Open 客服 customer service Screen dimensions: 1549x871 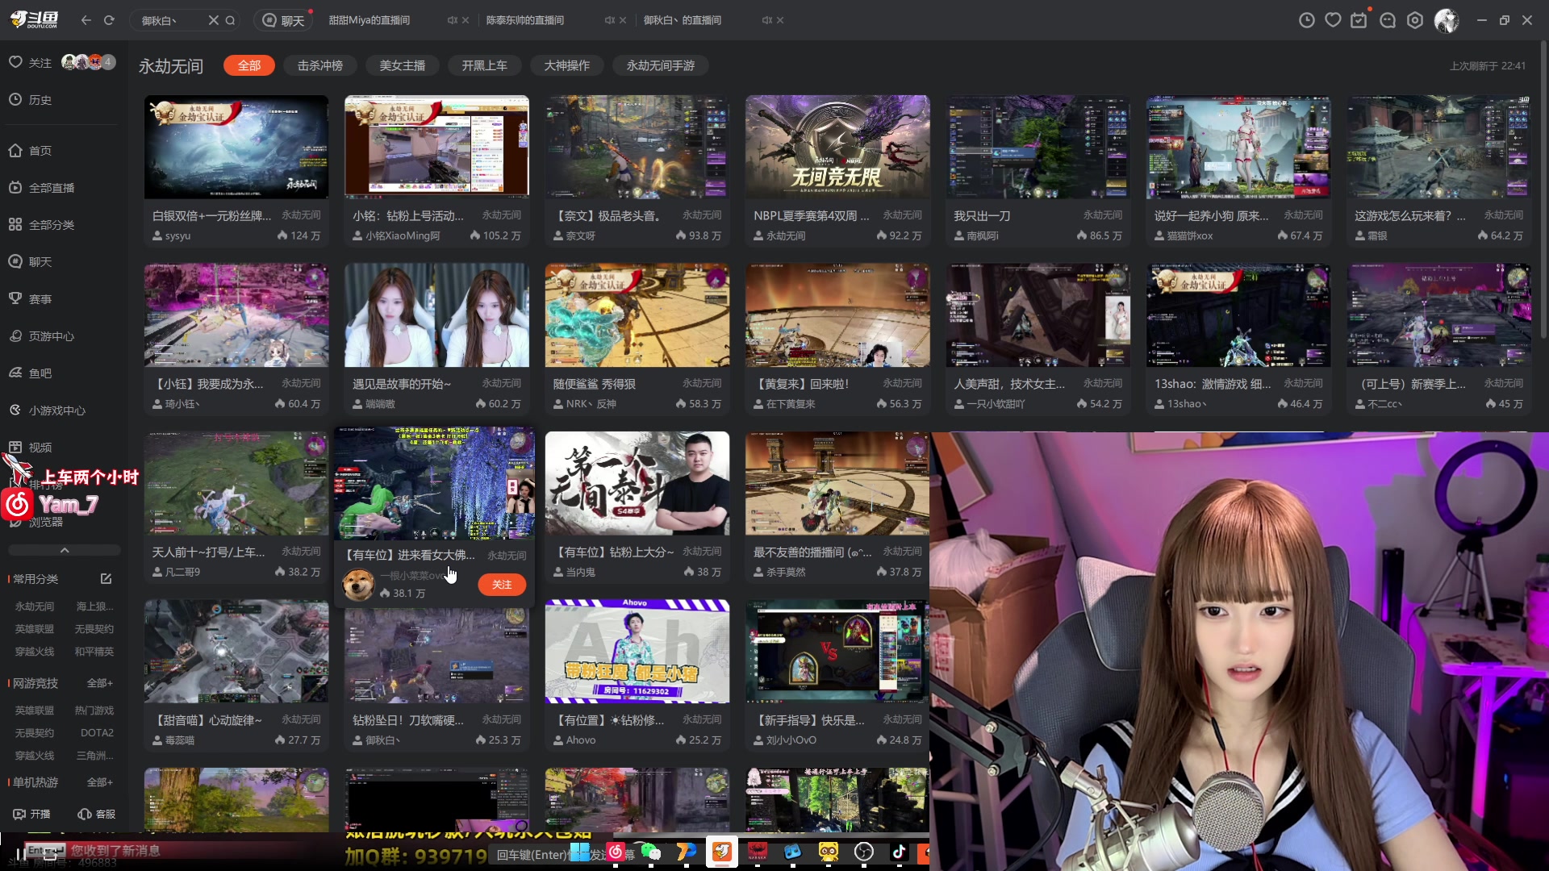[x=97, y=814]
